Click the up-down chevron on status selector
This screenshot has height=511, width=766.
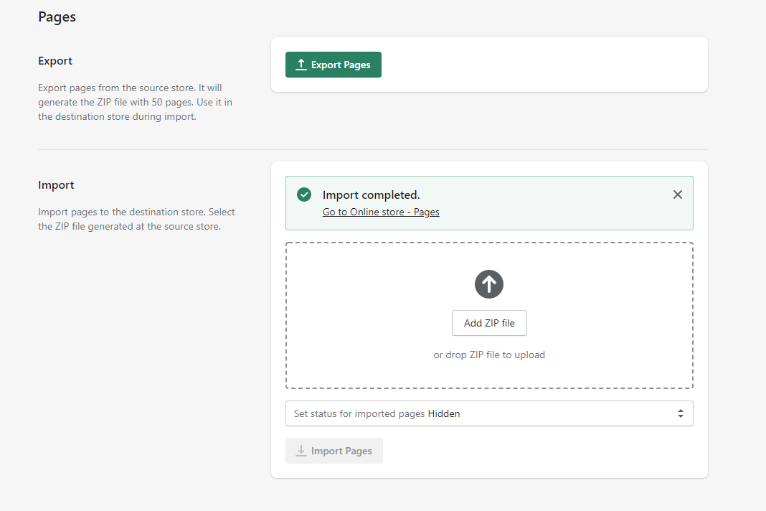[680, 413]
